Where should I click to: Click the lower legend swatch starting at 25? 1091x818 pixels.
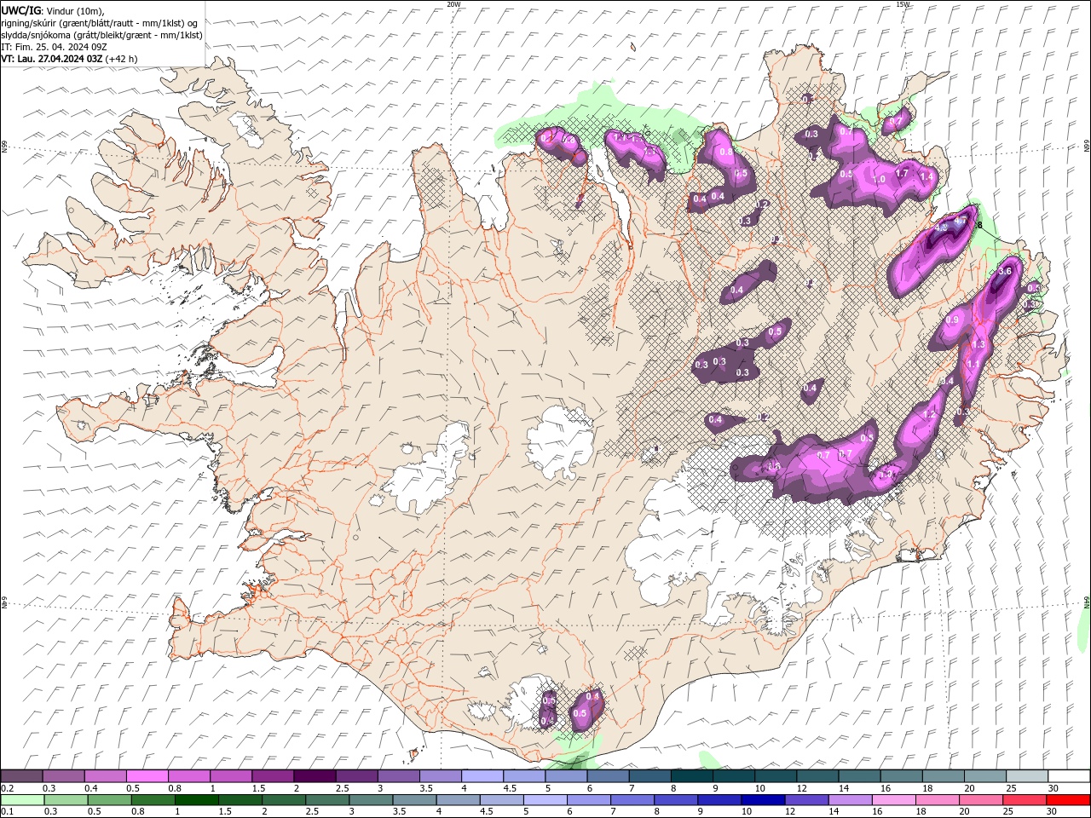pyautogui.click(x=1025, y=800)
